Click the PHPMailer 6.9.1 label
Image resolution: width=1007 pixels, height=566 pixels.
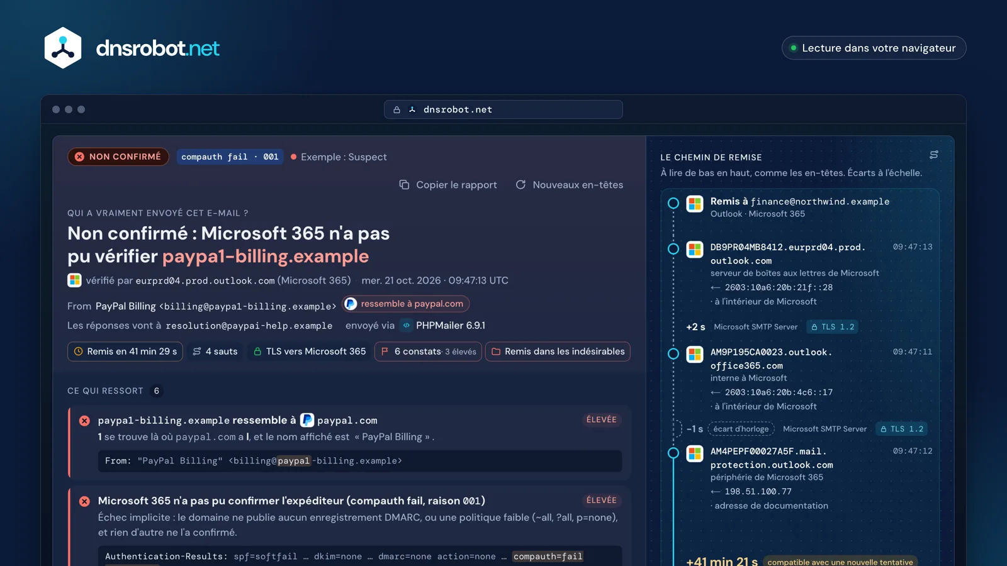pyautogui.click(x=451, y=325)
